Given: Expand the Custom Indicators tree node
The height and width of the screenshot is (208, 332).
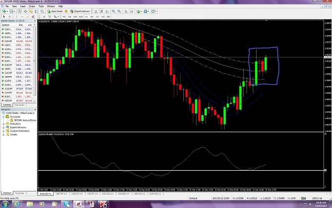Looking at the screenshot, I should [4, 131].
